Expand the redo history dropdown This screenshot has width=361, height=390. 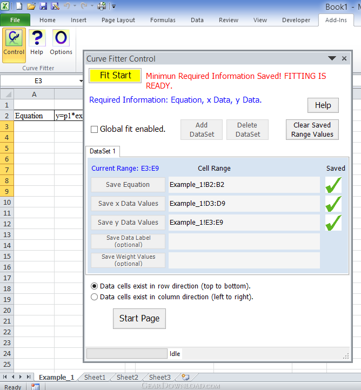[92, 6]
